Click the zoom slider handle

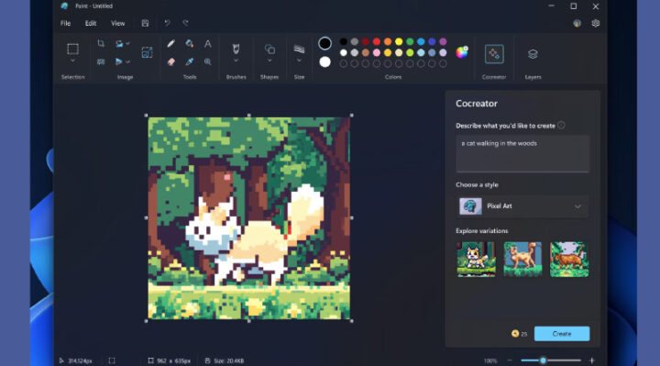[x=543, y=360]
